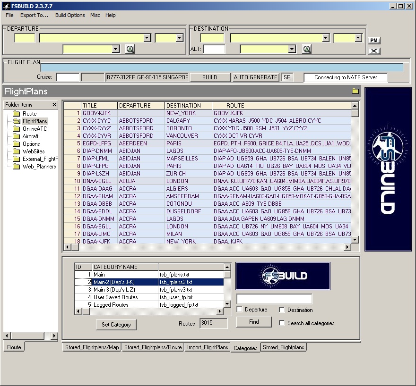Open the Help menu
This screenshot has width=416, height=386.
tap(110, 15)
